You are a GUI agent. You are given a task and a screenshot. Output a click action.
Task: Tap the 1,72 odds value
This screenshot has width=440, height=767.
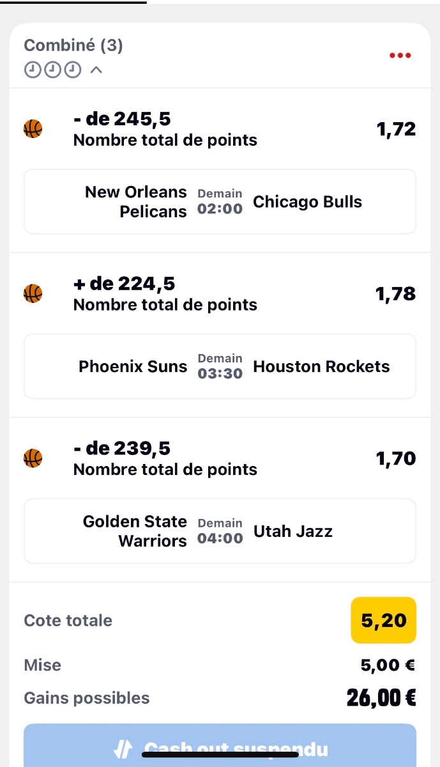click(396, 129)
